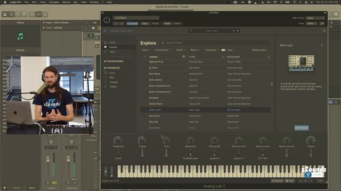Click the shuffle icon in results header
This screenshot has height=191, width=341.
[269, 57]
